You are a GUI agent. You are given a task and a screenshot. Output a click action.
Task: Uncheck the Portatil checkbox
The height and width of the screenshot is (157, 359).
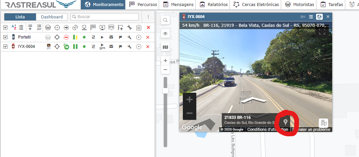pyautogui.click(x=5, y=37)
